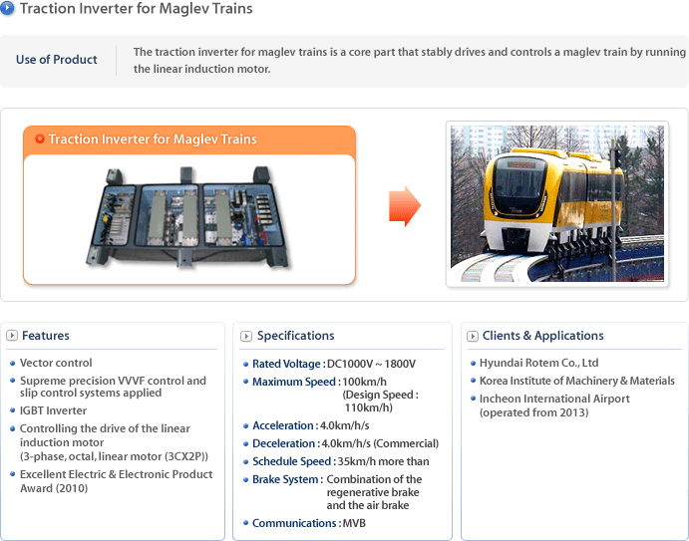Screen dimensions: 689x541
Task: Click the Specifications heading
Action: coord(296,336)
